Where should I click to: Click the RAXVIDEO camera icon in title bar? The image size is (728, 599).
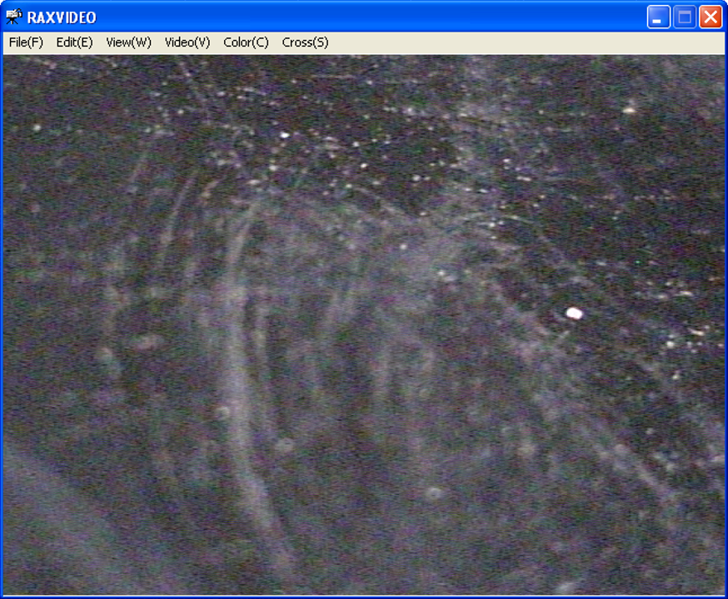click(x=14, y=17)
